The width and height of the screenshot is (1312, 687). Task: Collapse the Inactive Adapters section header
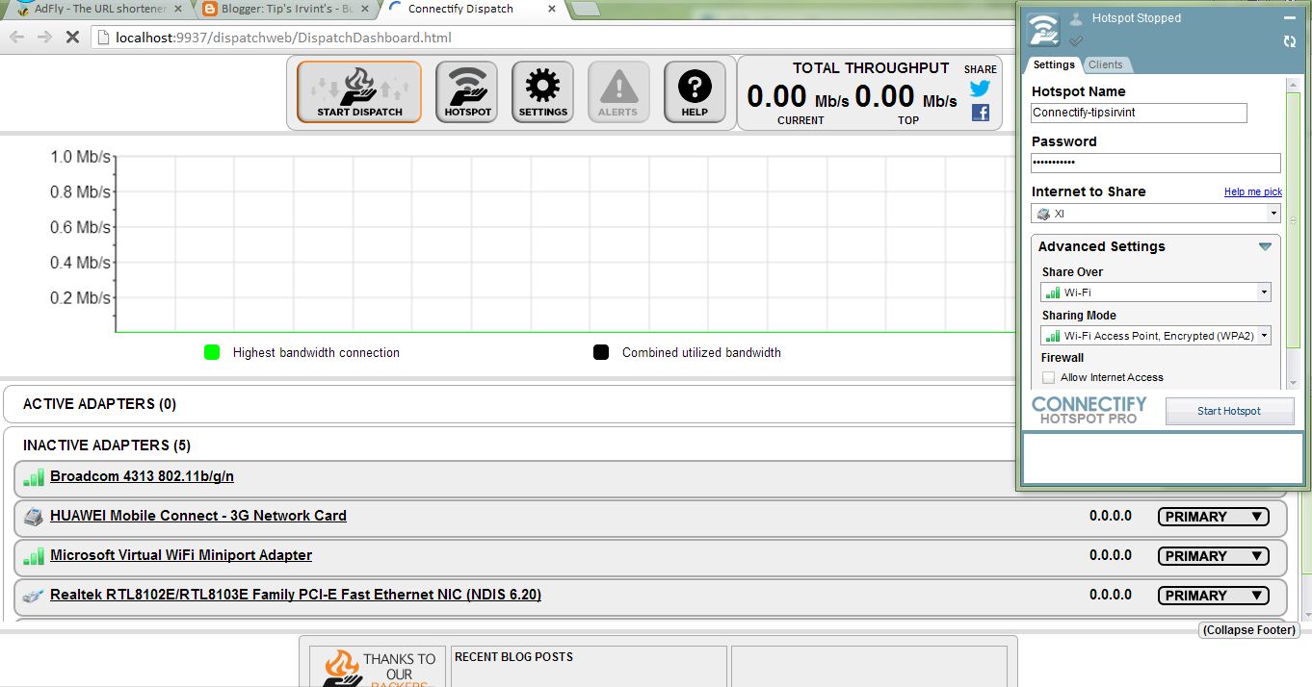pyautogui.click(x=107, y=445)
